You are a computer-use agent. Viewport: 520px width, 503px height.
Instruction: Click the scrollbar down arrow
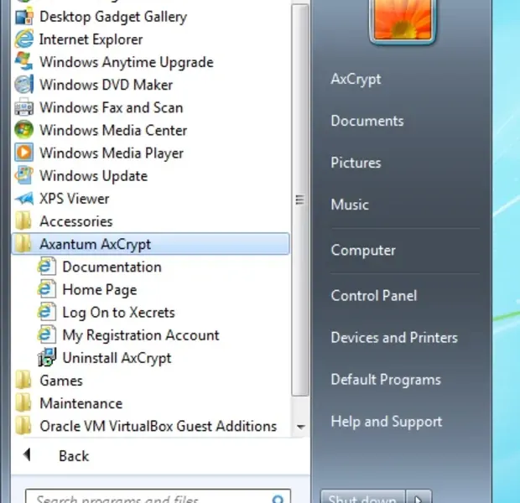tap(300, 427)
